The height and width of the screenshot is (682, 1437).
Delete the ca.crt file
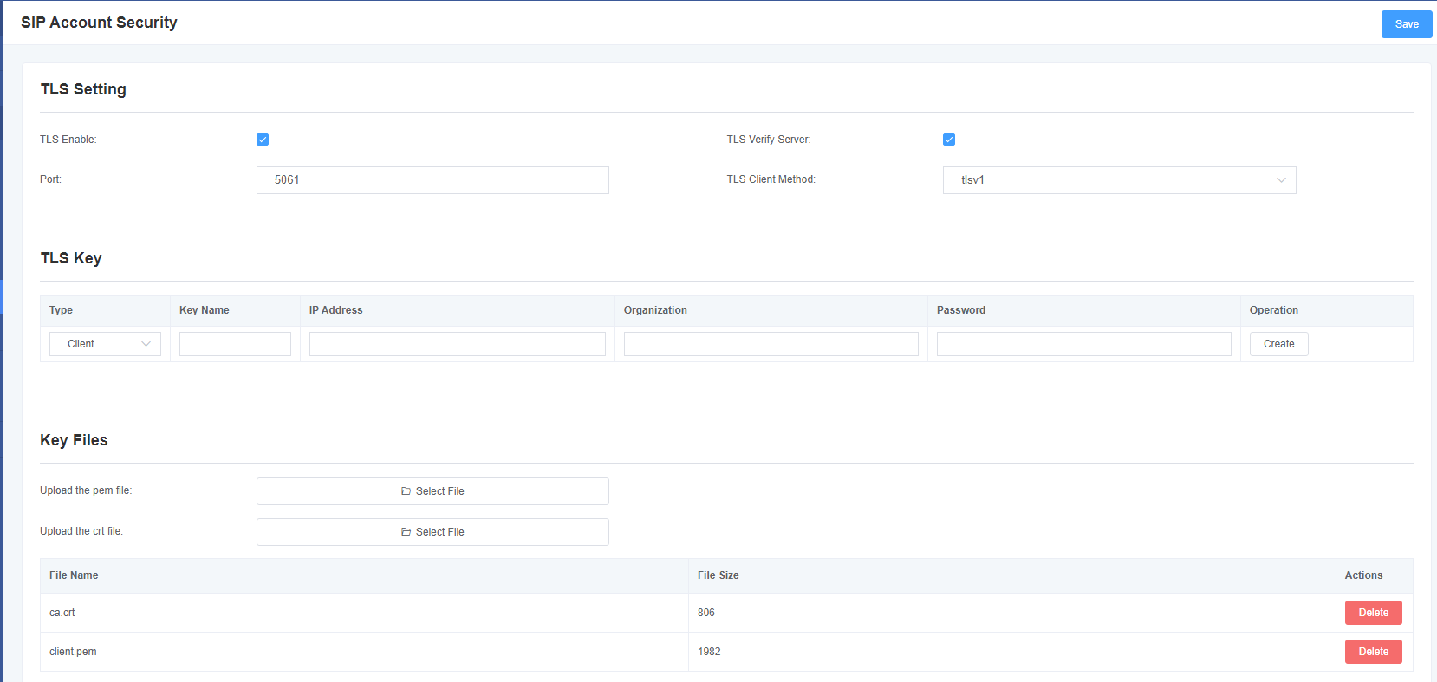1373,613
